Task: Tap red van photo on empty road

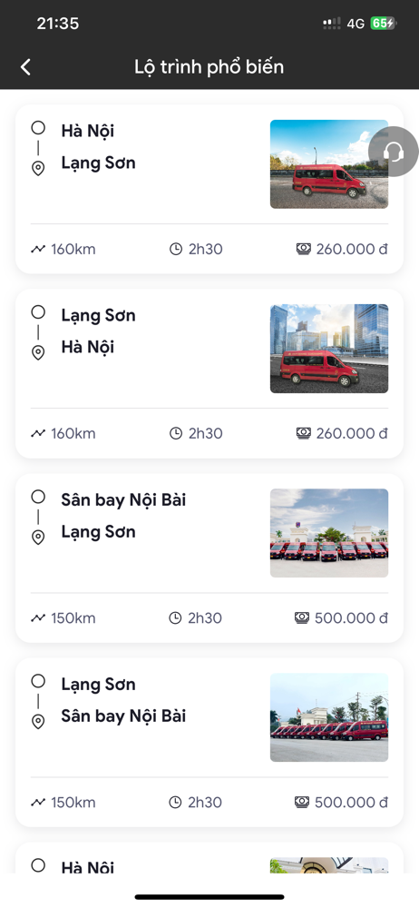Action: (329, 163)
